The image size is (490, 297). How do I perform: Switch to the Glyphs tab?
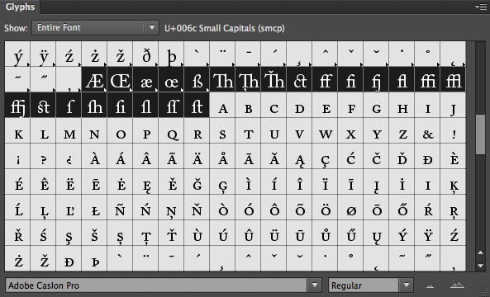click(x=20, y=7)
